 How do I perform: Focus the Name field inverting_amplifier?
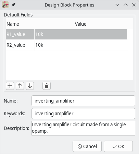coord(83,101)
